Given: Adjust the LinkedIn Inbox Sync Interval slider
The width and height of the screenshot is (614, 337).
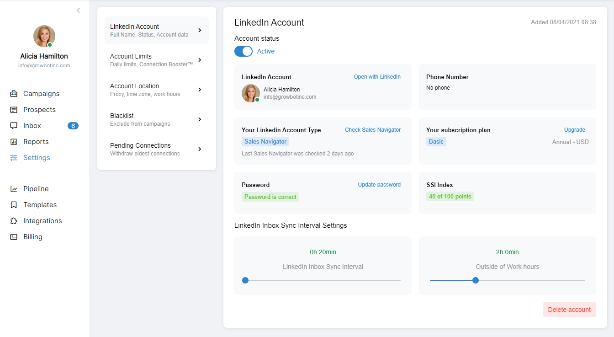Looking at the screenshot, I should [245, 280].
